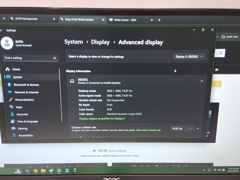Click Display adapter properties for Display 2

tap(102, 118)
